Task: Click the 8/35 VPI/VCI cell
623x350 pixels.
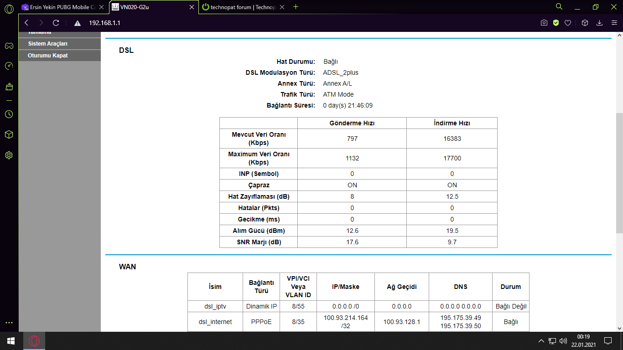Action: [298, 322]
